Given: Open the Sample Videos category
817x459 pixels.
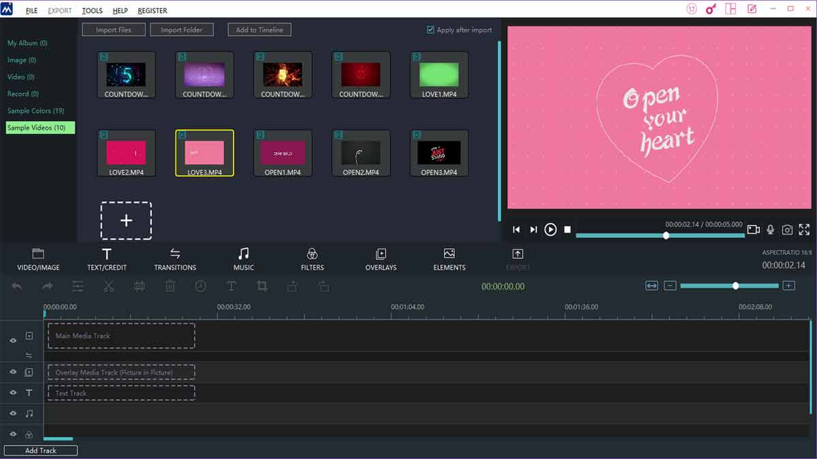Looking at the screenshot, I should (39, 127).
